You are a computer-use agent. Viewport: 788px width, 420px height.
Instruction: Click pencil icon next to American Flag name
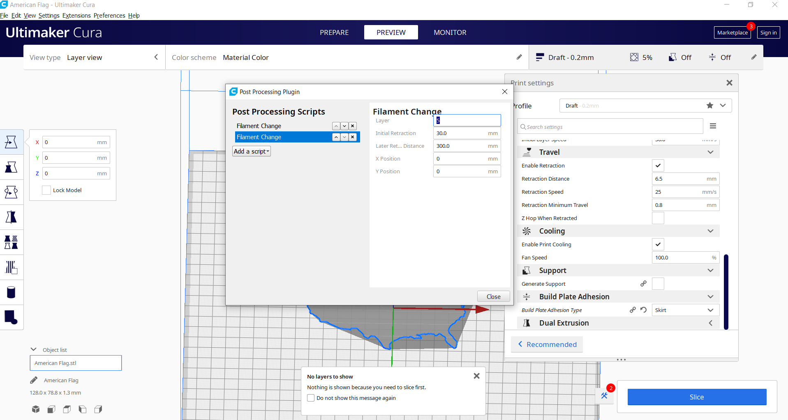tap(34, 380)
